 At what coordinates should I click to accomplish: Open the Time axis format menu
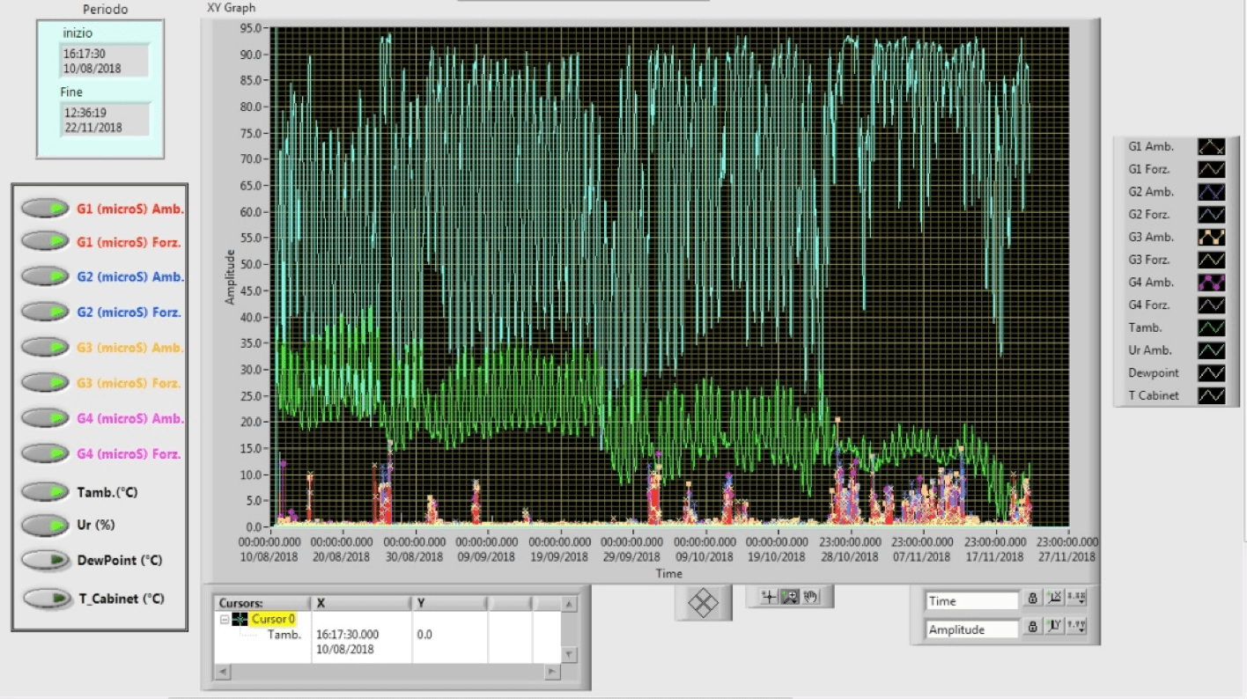(1076, 600)
